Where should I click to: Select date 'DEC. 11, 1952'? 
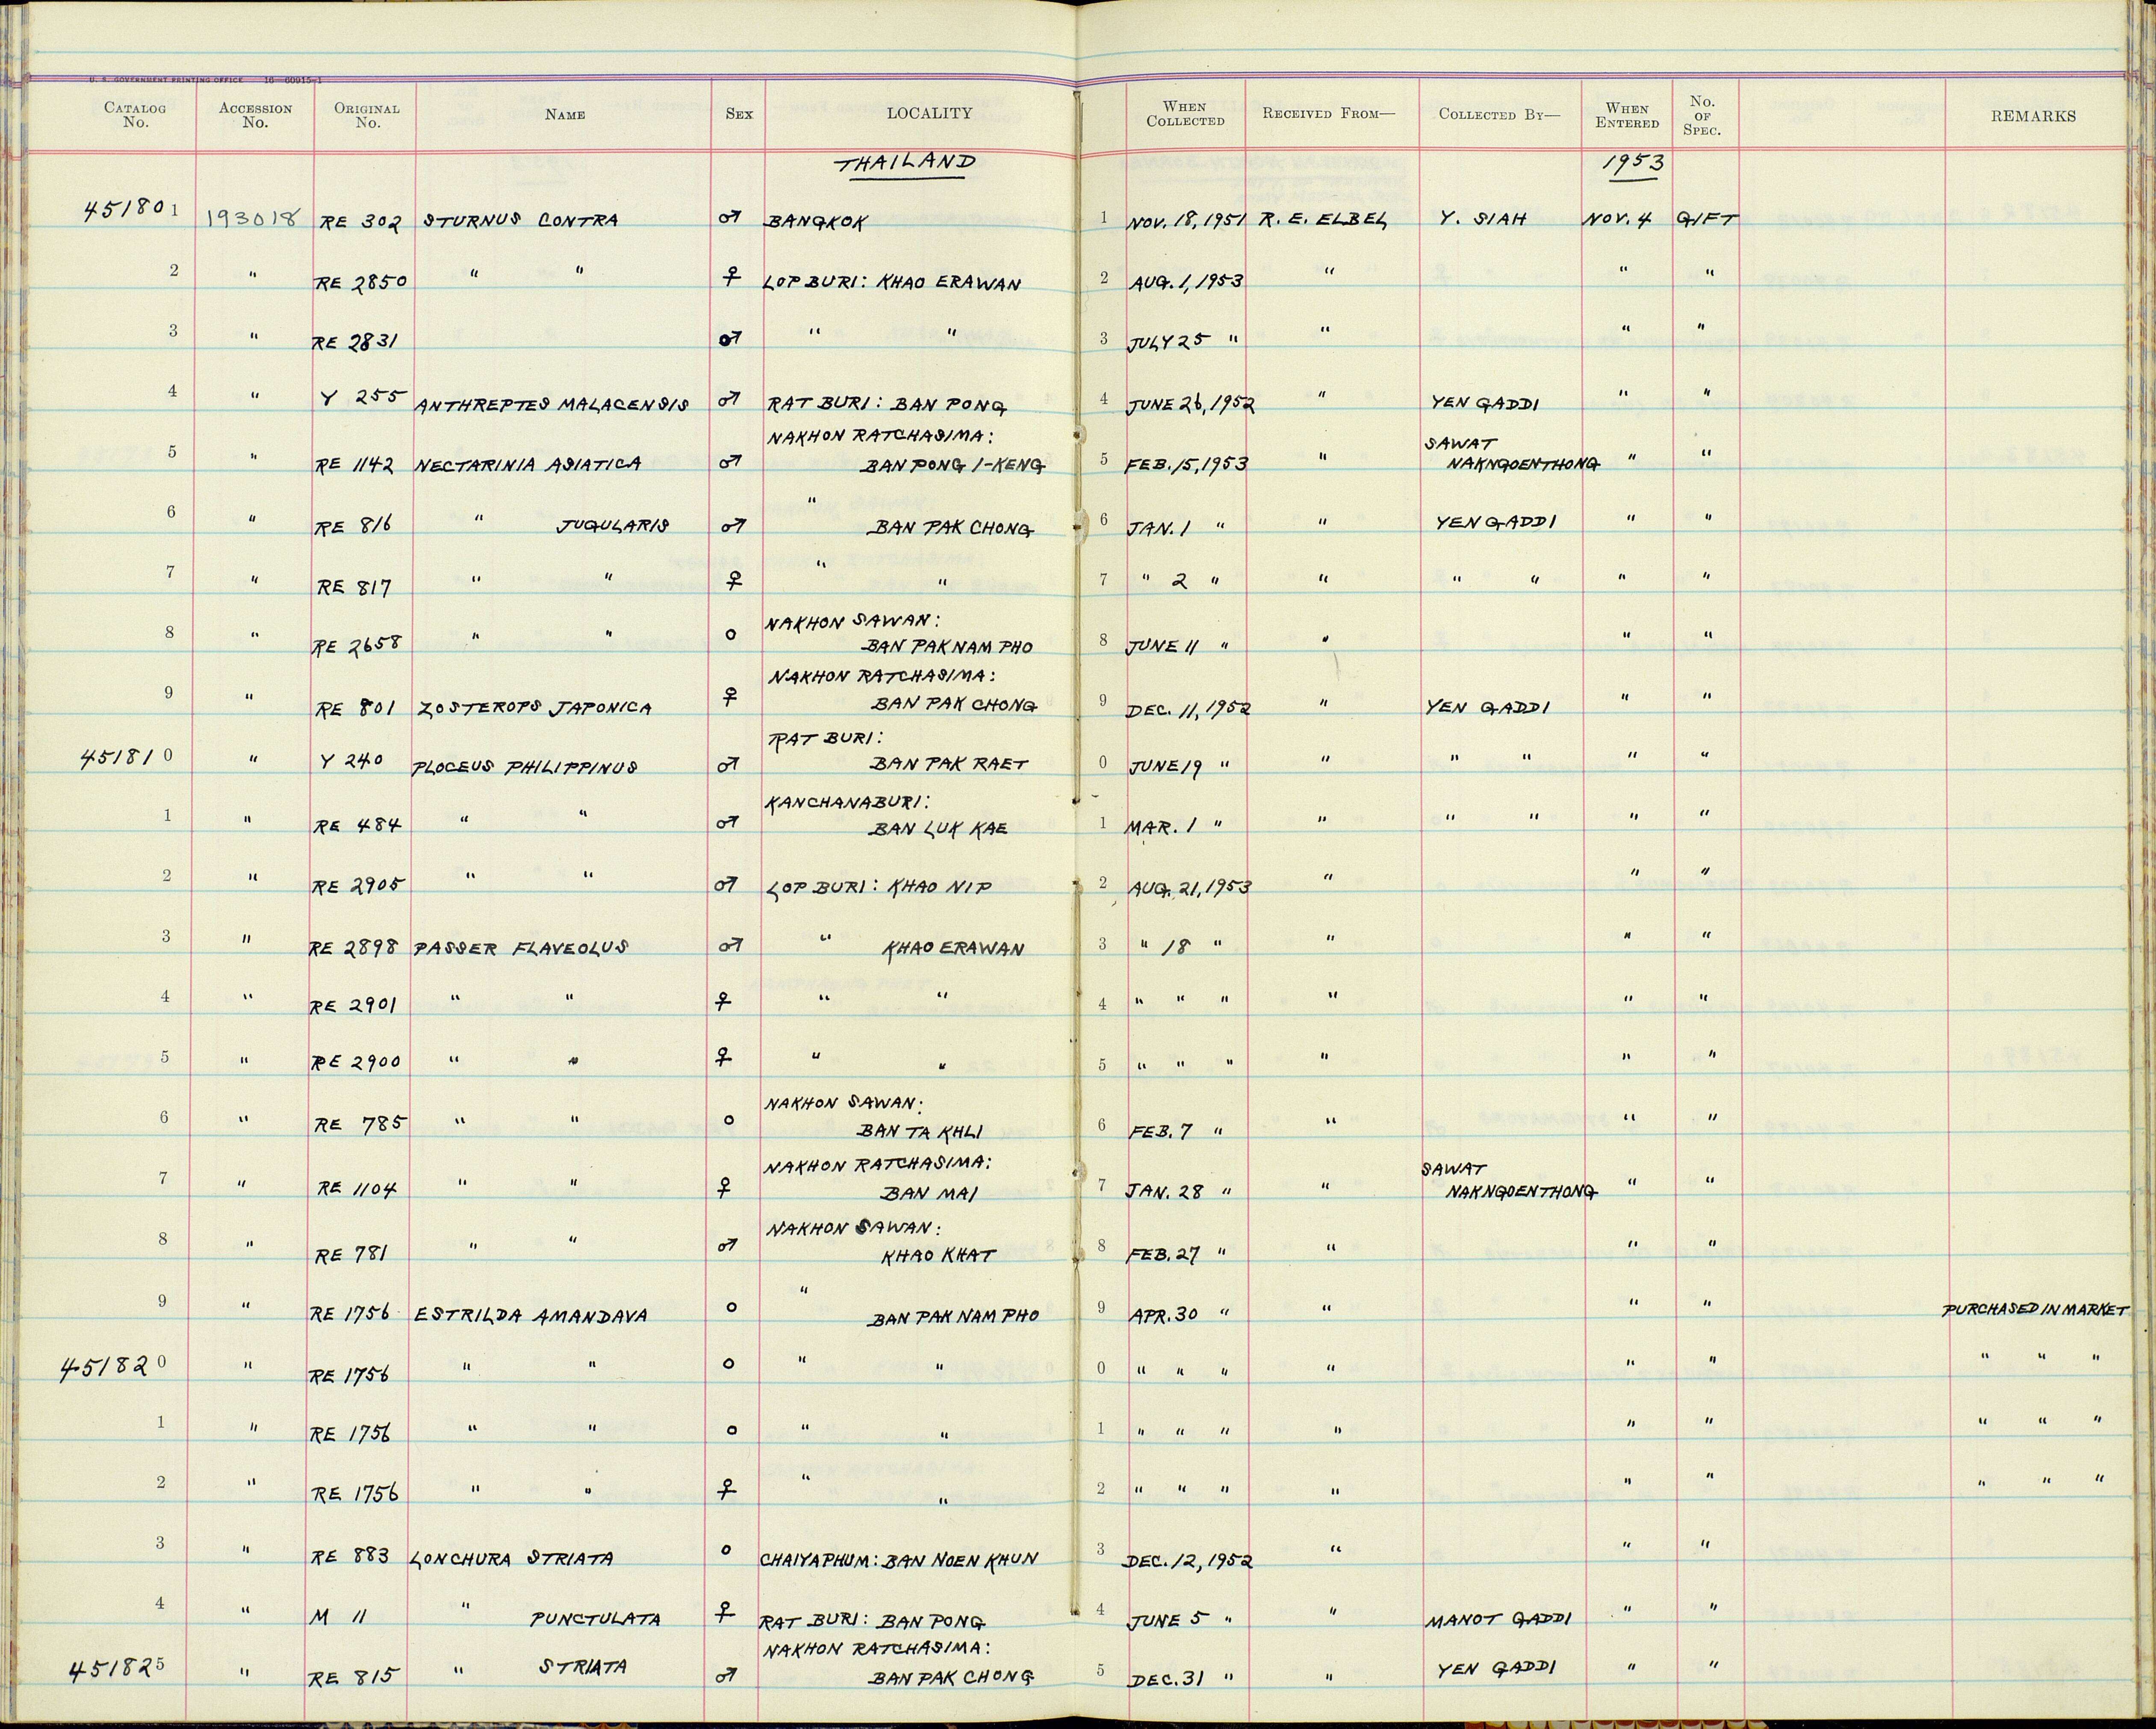1188,709
